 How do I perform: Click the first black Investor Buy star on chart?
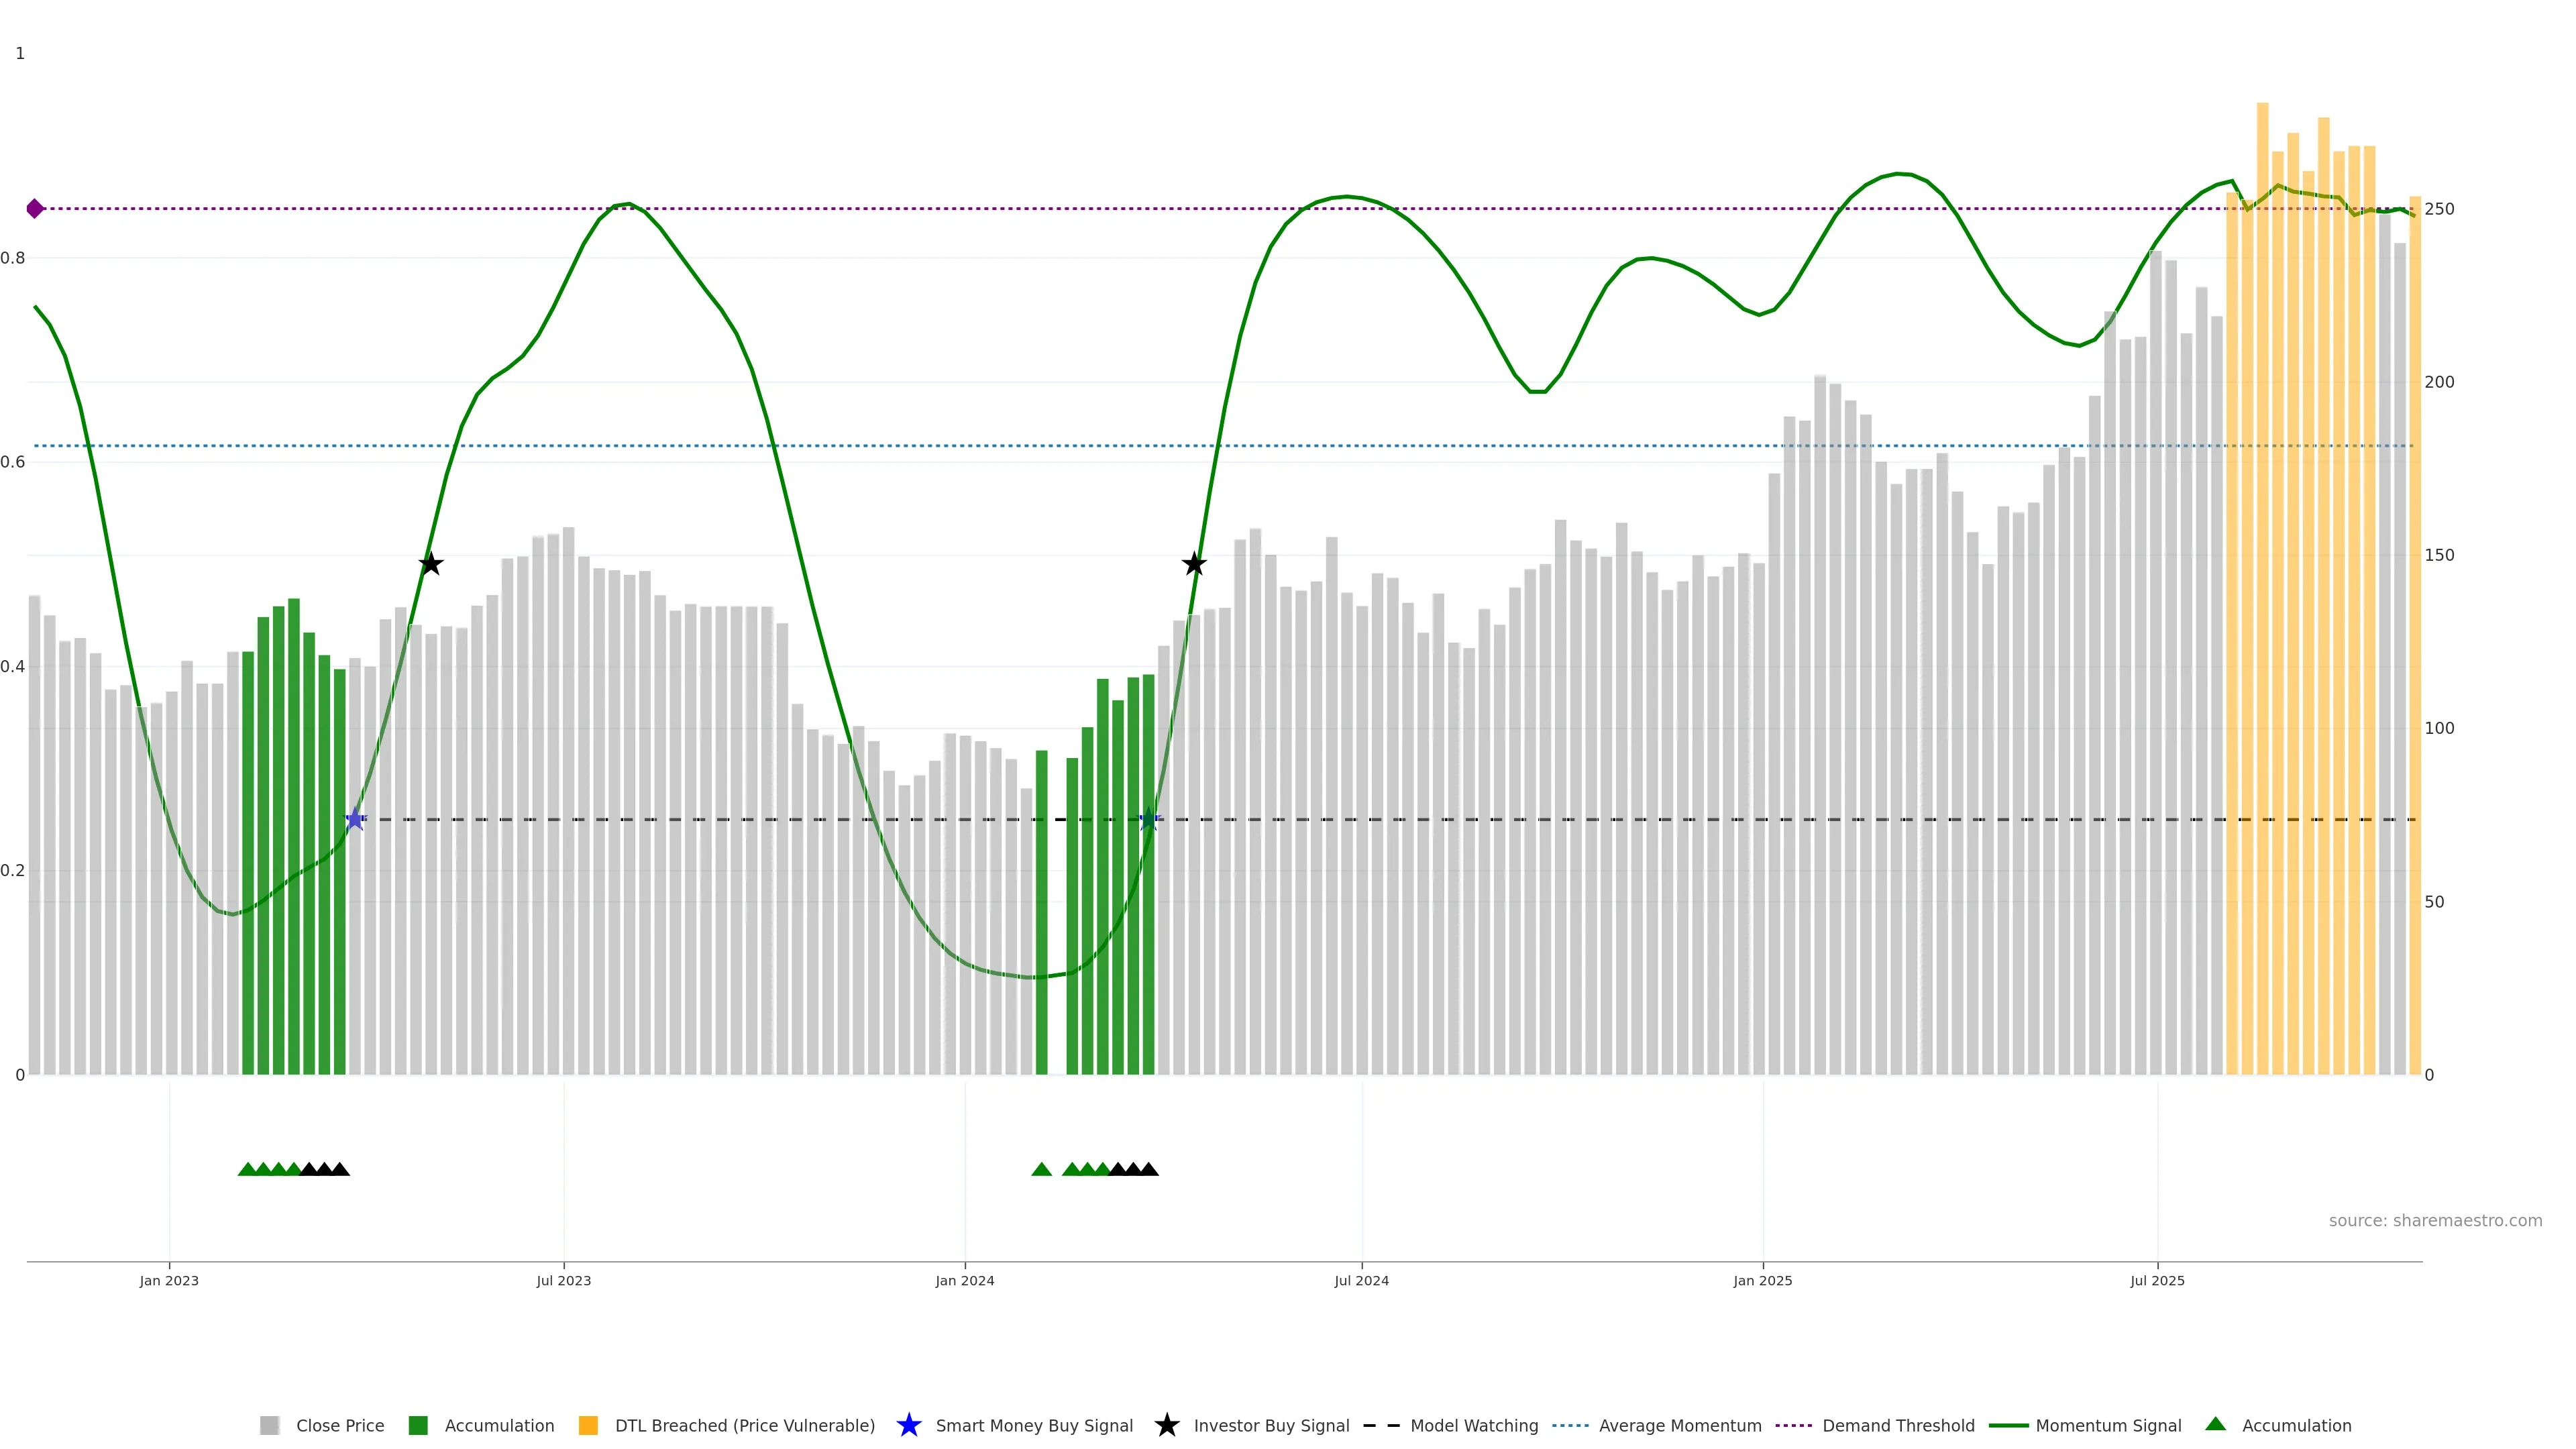tap(430, 564)
